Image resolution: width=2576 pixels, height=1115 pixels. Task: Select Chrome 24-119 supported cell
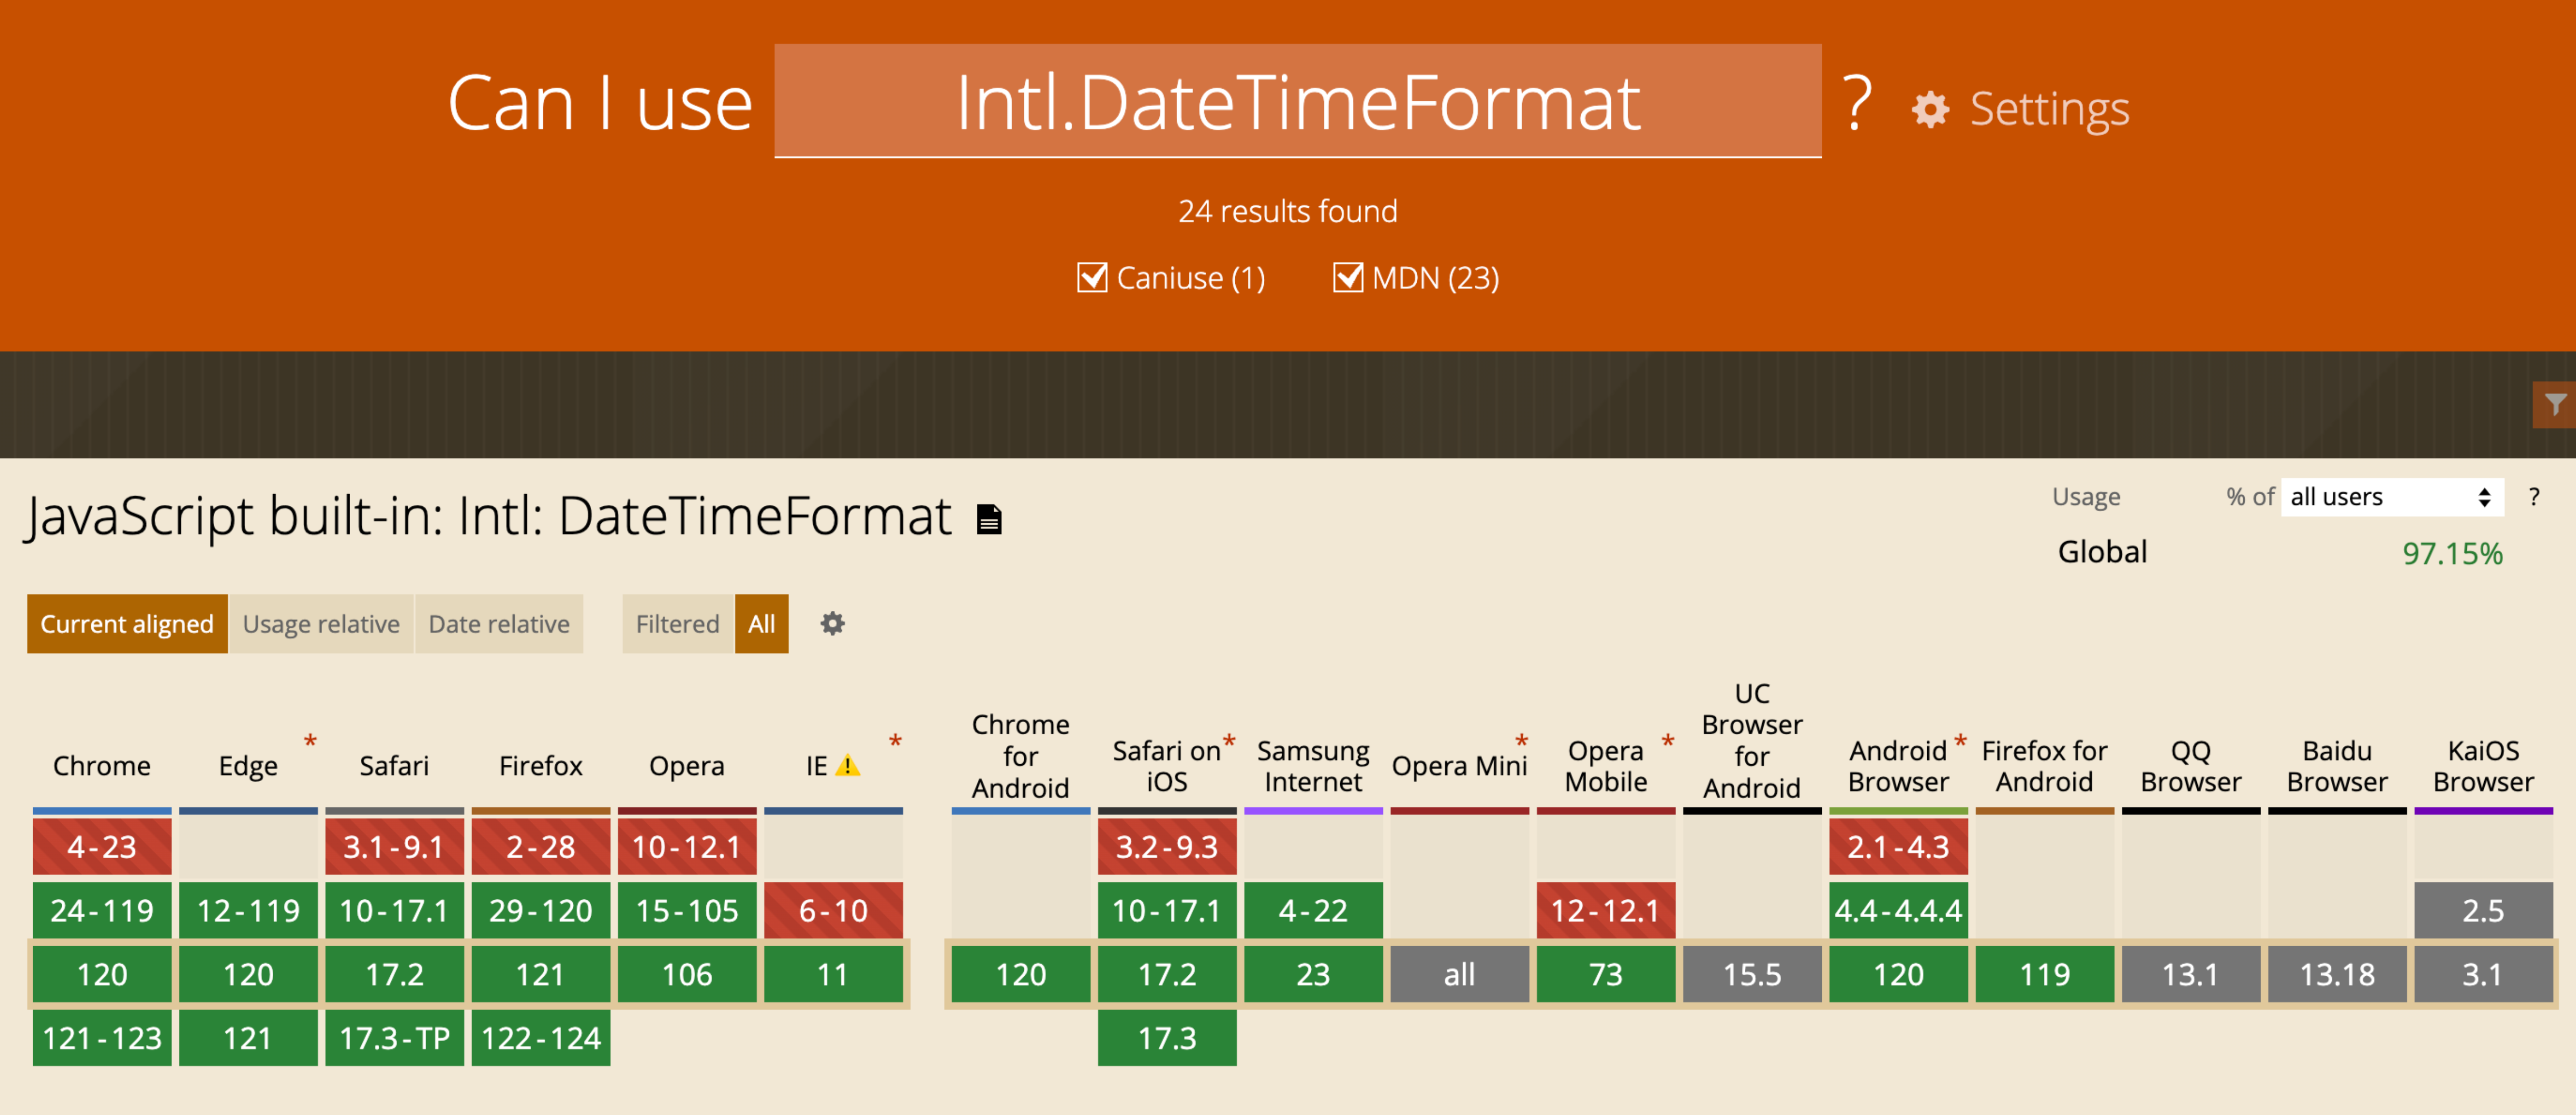click(x=102, y=910)
